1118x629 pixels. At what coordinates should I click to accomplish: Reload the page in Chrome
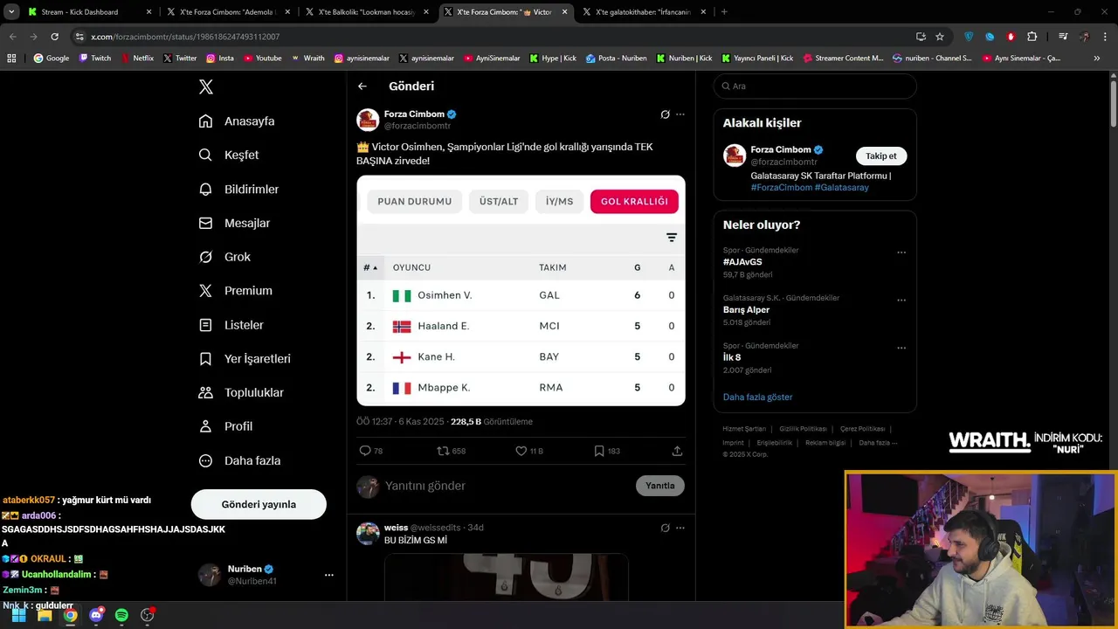(x=54, y=37)
